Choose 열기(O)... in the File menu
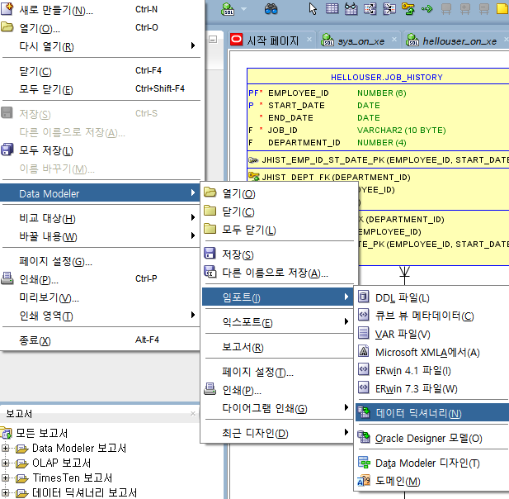 point(101,28)
